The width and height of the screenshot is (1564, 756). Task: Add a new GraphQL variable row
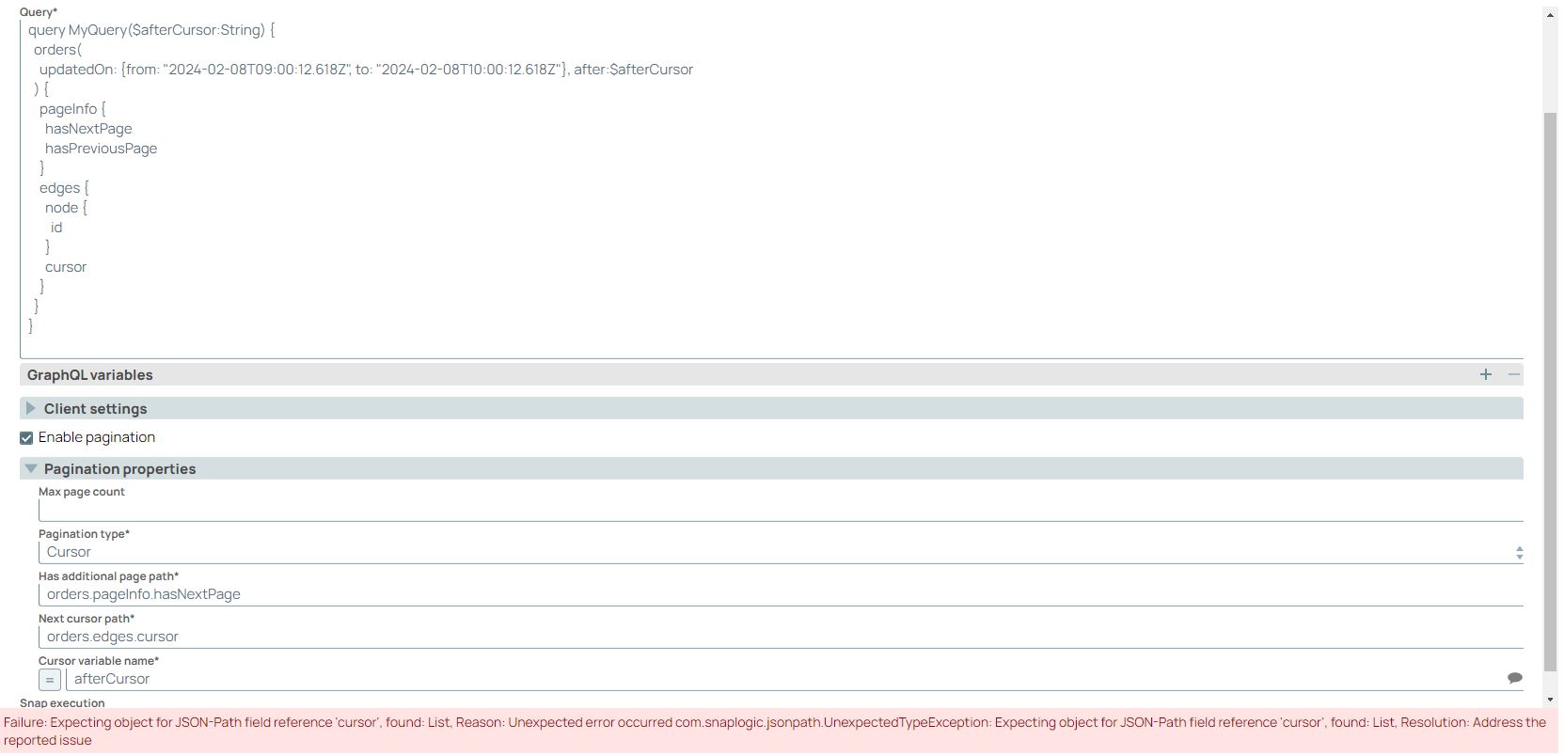pos(1486,374)
